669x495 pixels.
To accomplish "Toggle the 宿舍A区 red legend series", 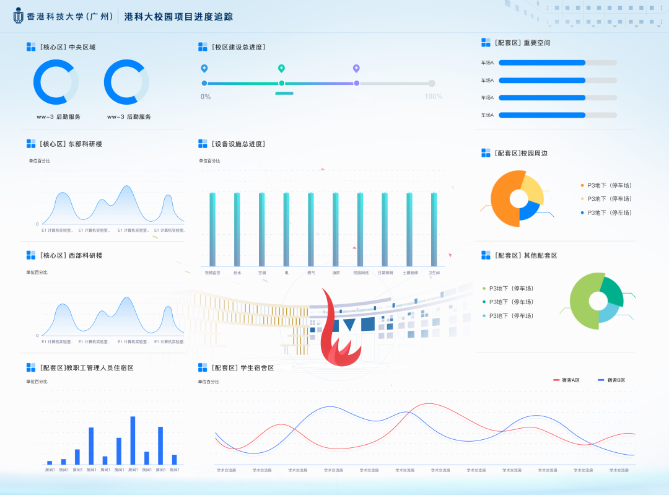I will click(x=566, y=380).
